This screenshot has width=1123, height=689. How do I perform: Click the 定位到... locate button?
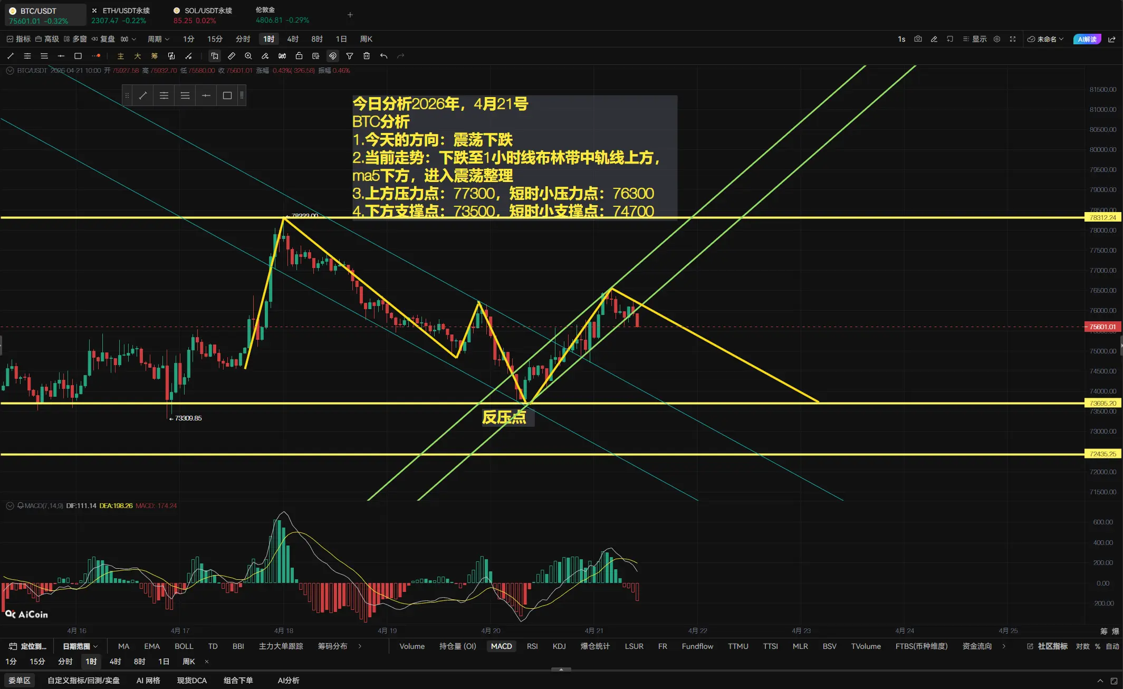click(28, 646)
